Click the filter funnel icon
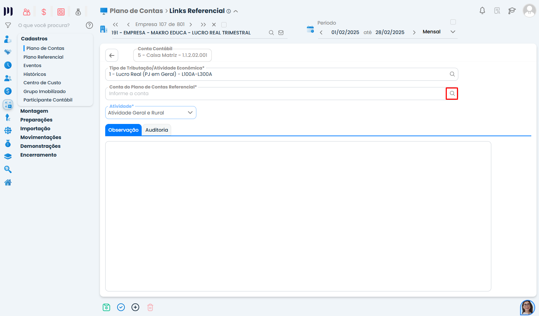Viewport: 539px width, 316px height. [8, 25]
